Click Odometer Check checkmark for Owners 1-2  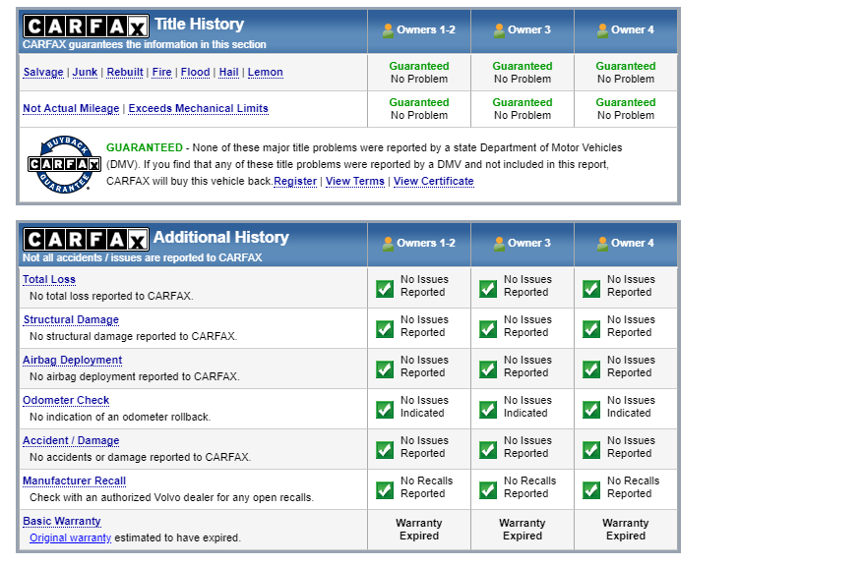[x=385, y=409]
